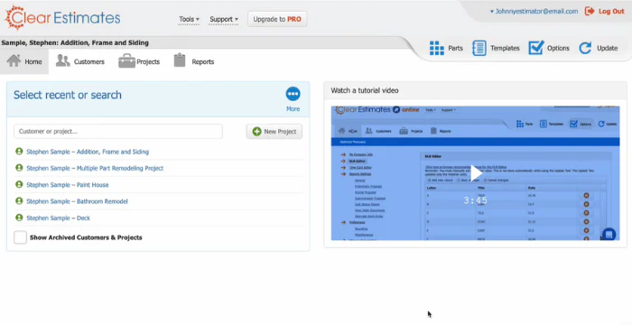632x325 pixels.
Task: Open the Templates list icon
Action: point(479,48)
